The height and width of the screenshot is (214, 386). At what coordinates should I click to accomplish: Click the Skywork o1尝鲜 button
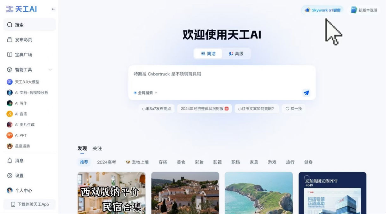[322, 10]
